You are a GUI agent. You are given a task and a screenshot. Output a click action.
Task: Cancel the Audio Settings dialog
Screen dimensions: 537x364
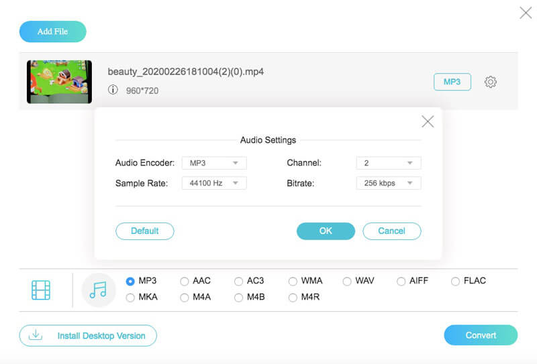392,231
